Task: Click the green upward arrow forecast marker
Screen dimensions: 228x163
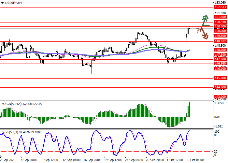Action: (205, 20)
